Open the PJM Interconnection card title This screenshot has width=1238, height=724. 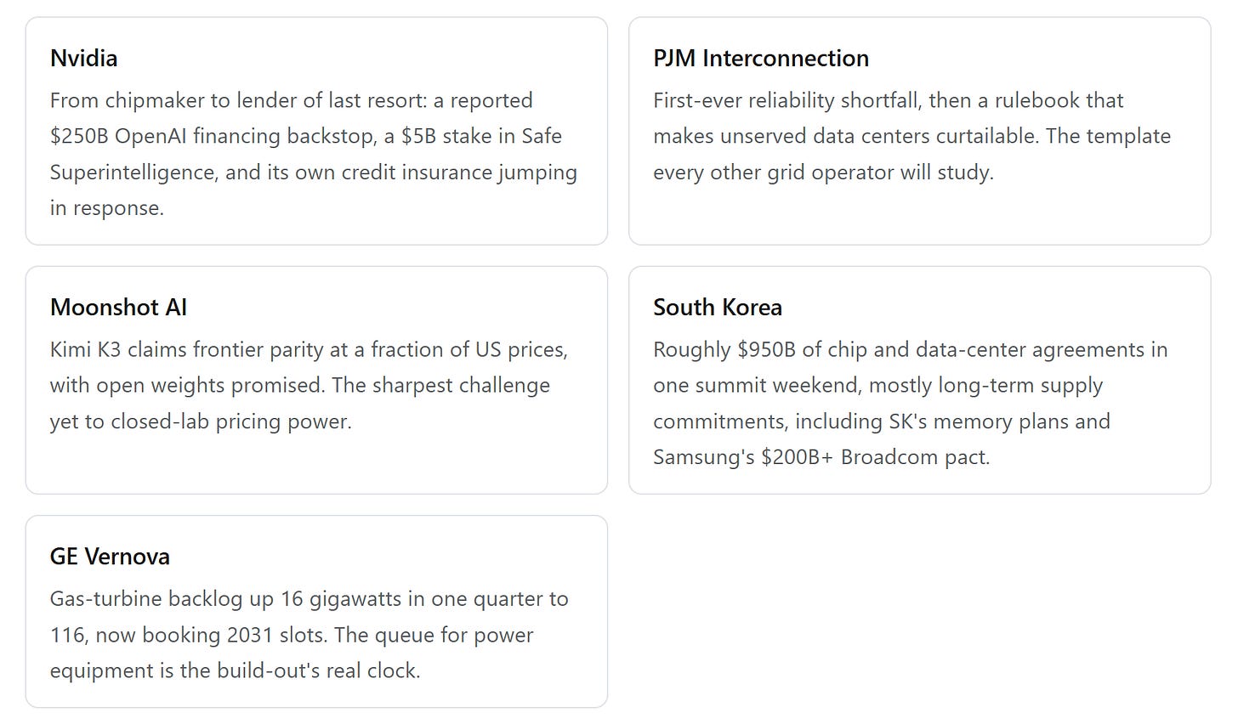click(761, 58)
